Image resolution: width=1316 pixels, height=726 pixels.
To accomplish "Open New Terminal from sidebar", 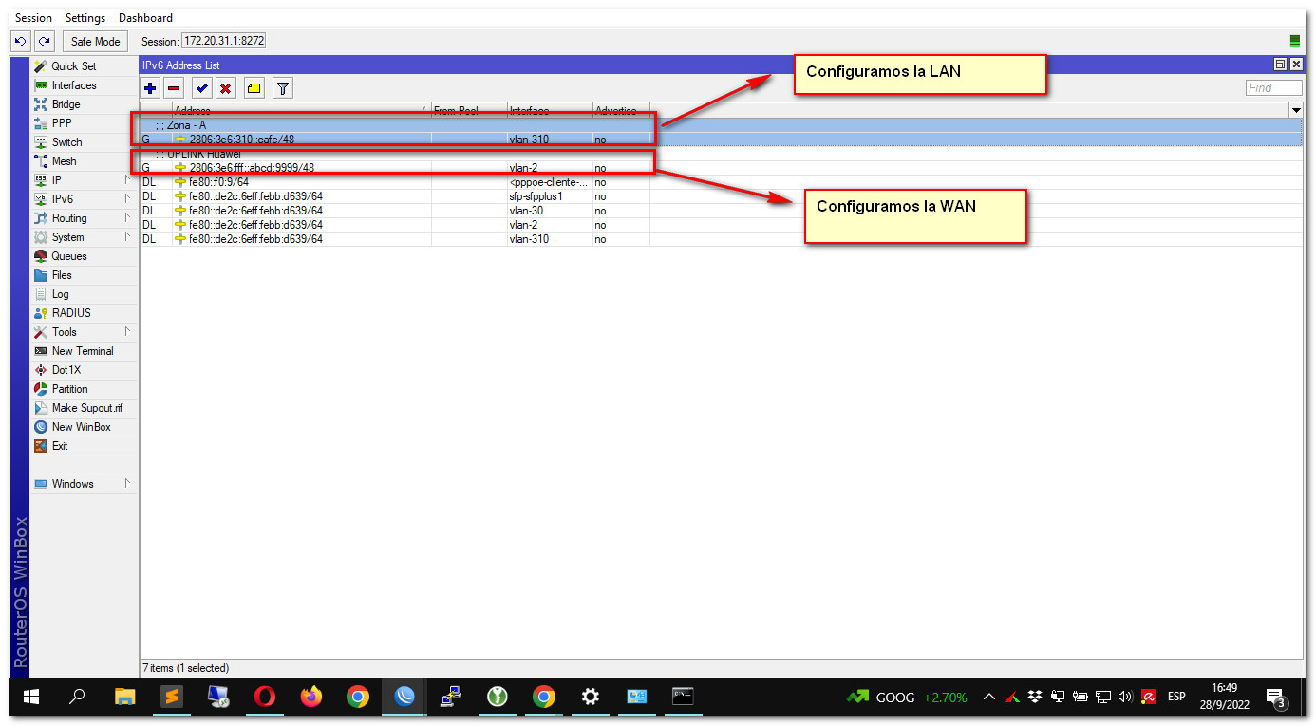I will point(82,351).
